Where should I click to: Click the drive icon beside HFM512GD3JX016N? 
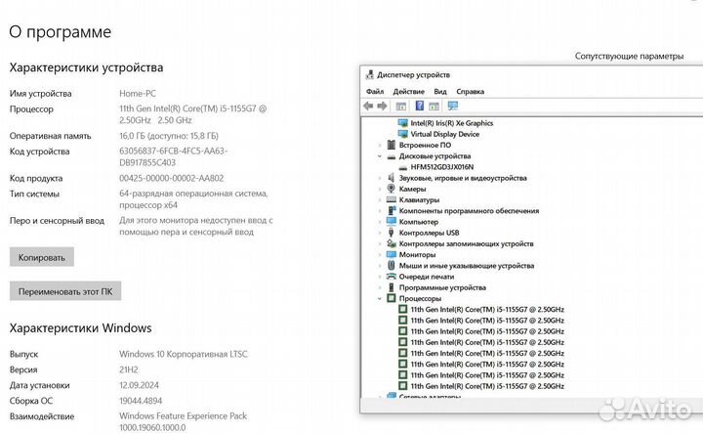[x=402, y=167]
